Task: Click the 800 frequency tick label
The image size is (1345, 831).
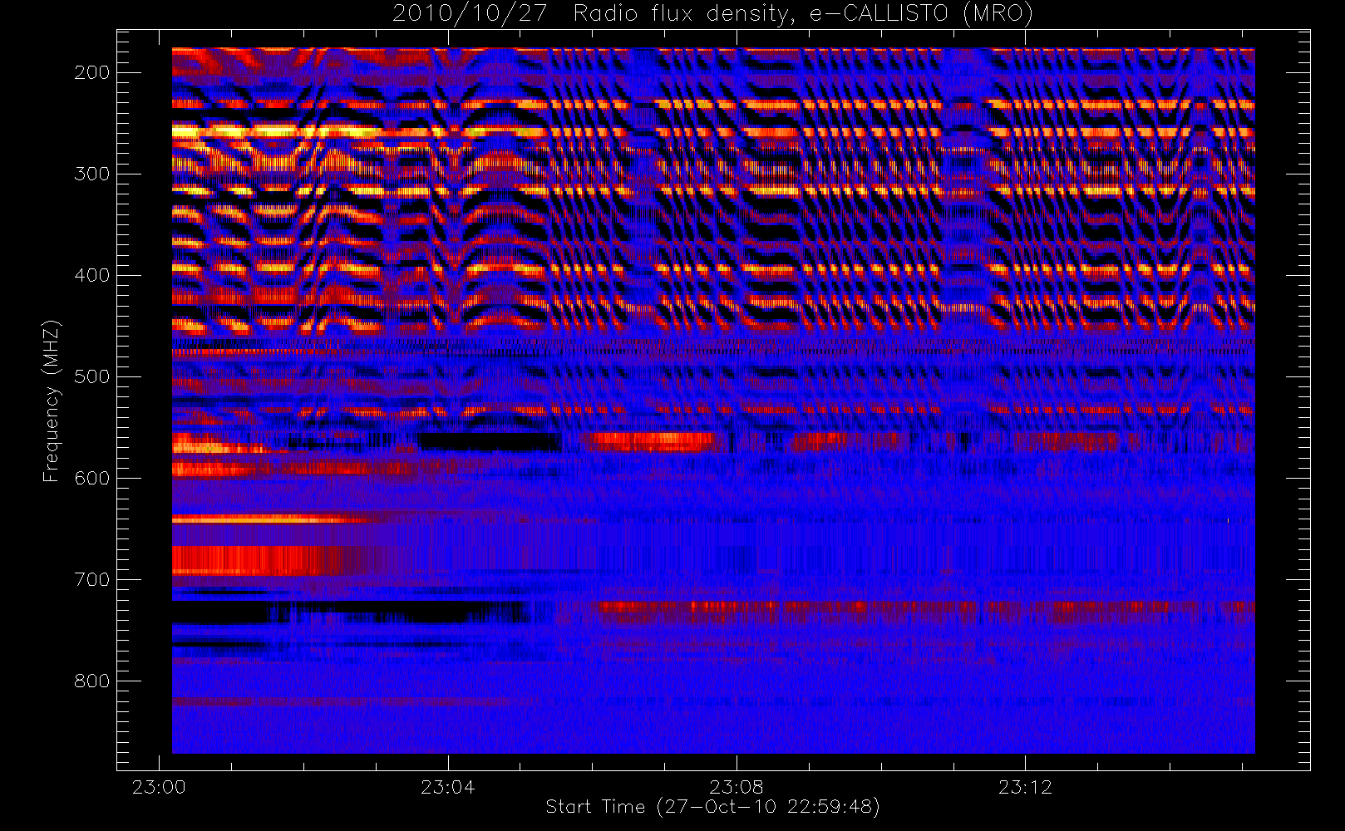Action: click(x=92, y=681)
